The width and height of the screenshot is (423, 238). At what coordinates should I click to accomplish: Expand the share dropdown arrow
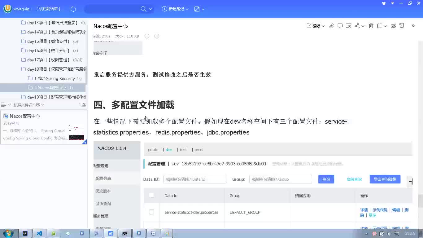(x=363, y=26)
